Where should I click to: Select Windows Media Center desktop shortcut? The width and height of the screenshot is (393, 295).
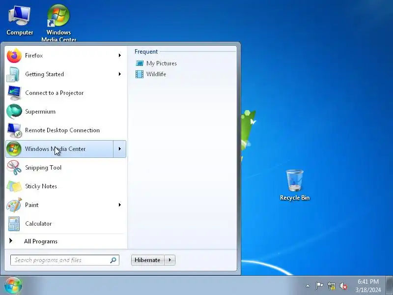point(58,23)
